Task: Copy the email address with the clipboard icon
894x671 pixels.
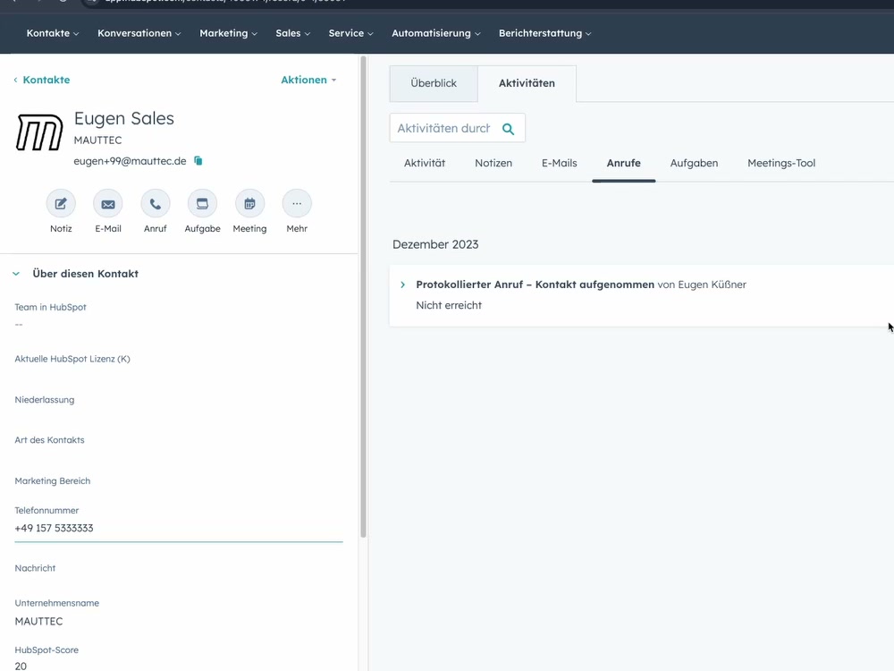Action: tap(198, 160)
